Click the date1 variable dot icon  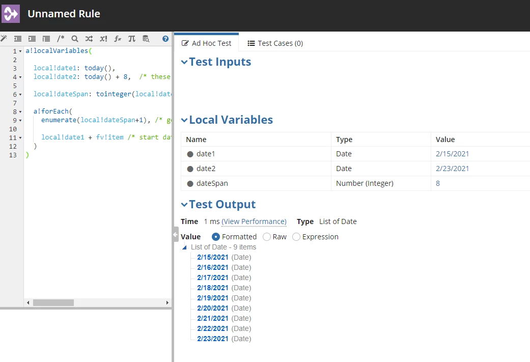tap(190, 154)
